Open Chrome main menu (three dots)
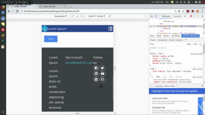 [x=202, y=11]
